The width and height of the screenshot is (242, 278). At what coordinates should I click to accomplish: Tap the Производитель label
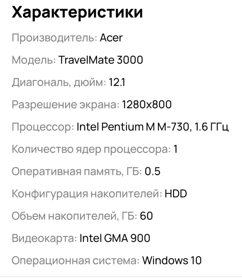click(x=54, y=38)
